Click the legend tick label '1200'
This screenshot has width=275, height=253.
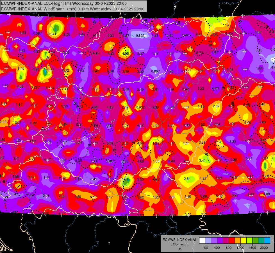(240, 248)
